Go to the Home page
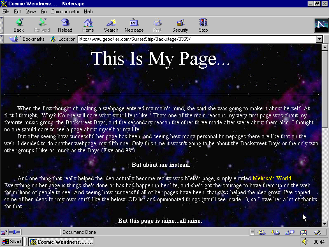 click(x=88, y=25)
